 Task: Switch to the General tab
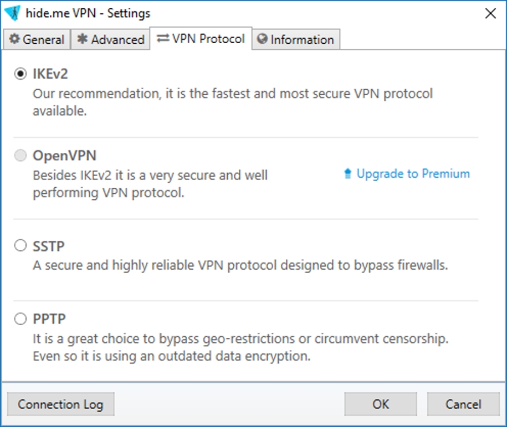(x=37, y=39)
